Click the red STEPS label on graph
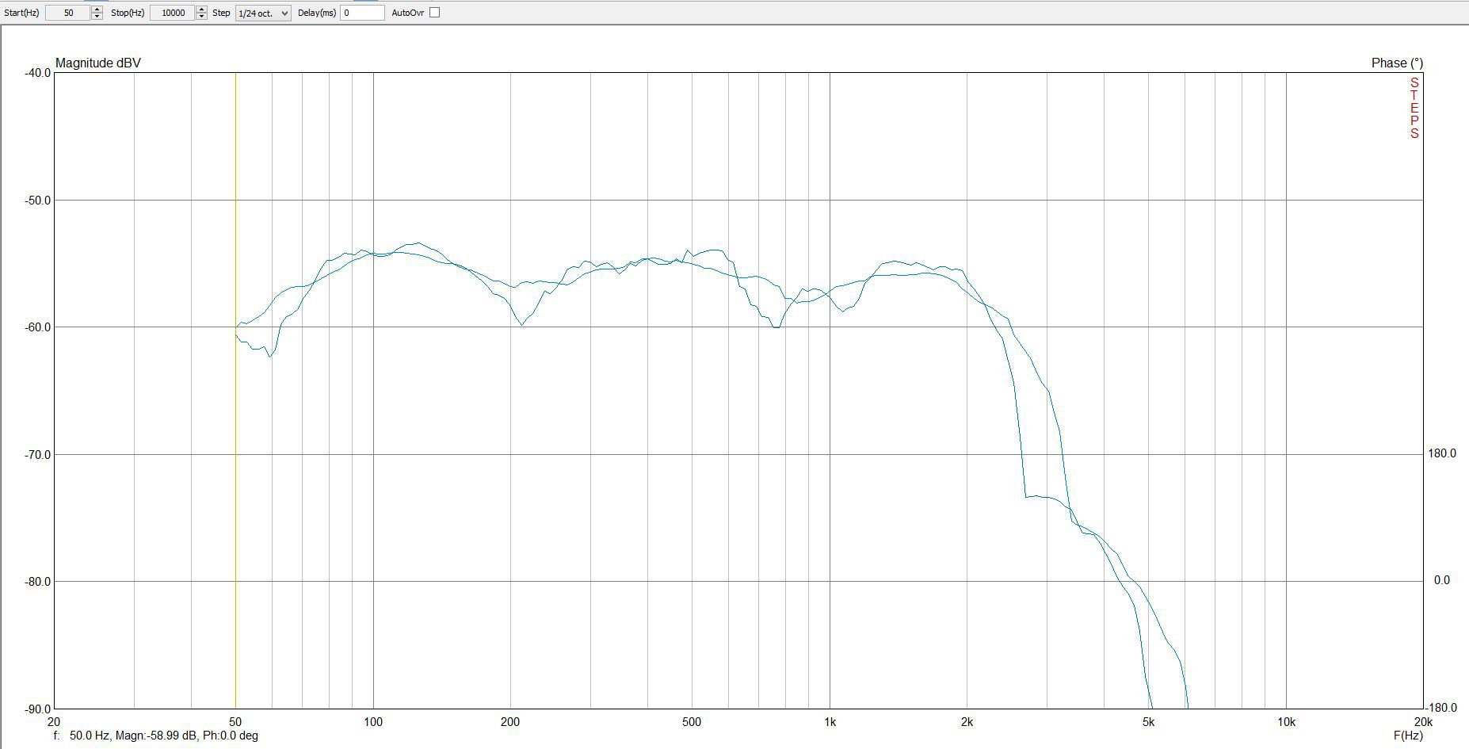1469x749 pixels. 1414,108
